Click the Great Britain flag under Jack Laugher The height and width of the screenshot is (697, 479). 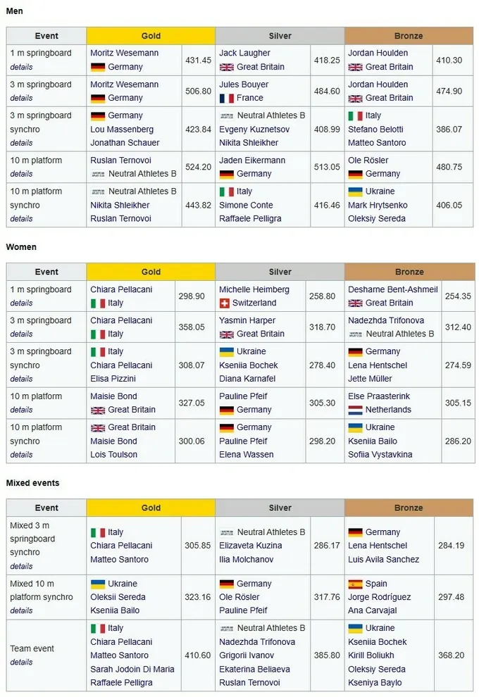coord(227,67)
